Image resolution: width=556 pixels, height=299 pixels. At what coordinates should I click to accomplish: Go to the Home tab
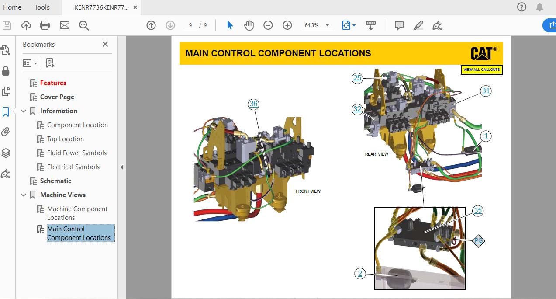click(x=12, y=7)
